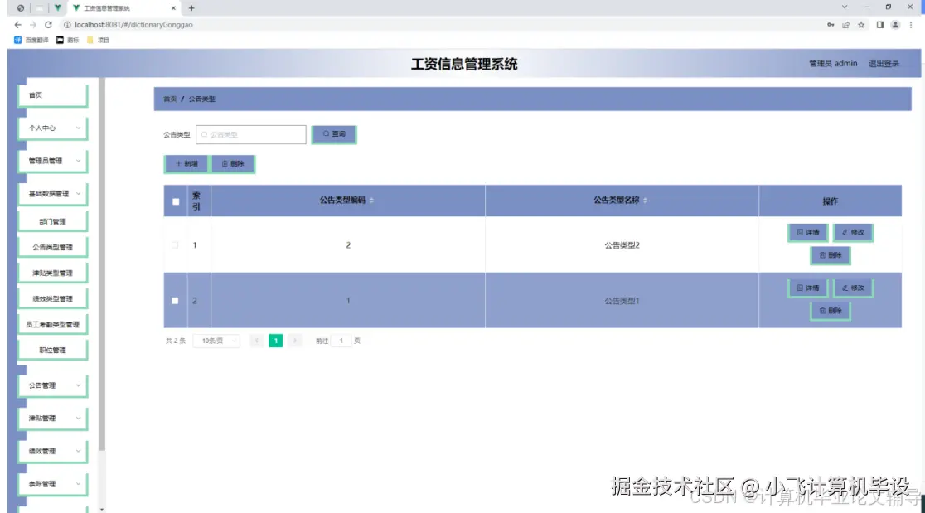
Task: Click the 前往 page number input
Action: (x=341, y=341)
